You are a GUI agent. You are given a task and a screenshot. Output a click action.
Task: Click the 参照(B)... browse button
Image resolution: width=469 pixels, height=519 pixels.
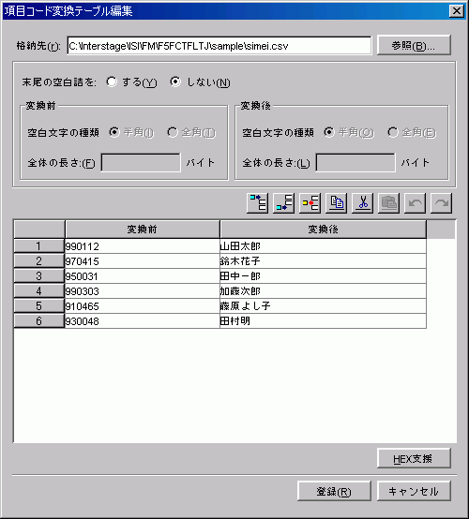pyautogui.click(x=414, y=45)
